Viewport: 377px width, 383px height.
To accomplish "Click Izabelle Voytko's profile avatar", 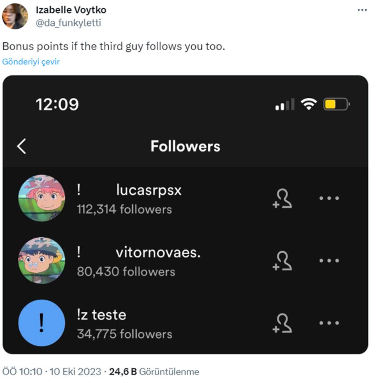I will click(15, 16).
